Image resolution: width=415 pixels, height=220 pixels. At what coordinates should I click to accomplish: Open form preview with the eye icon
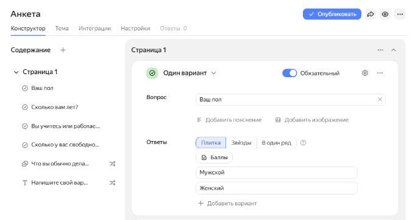(x=385, y=14)
